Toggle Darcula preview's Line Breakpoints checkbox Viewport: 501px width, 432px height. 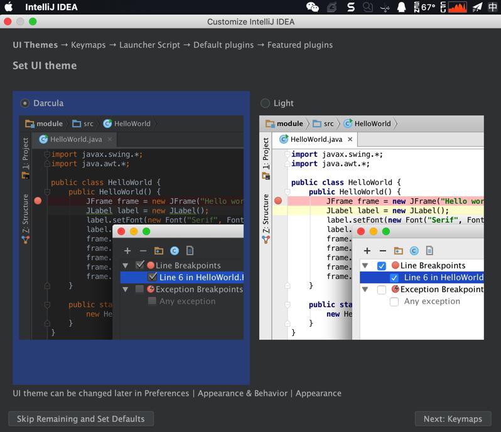click(x=139, y=265)
